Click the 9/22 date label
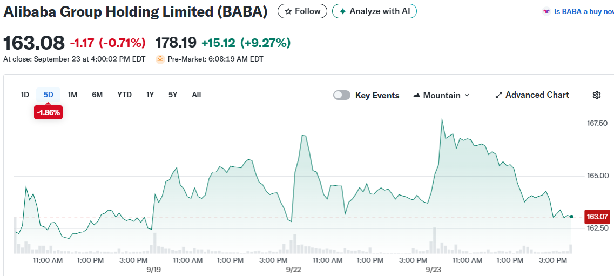Screen dimensions: 614x276 point(294,270)
